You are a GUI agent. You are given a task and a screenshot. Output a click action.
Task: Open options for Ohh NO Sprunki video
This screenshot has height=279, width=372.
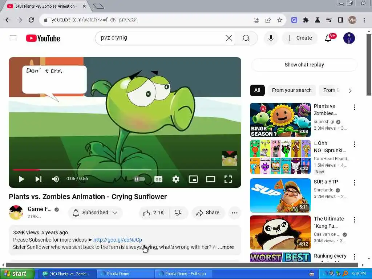[355, 144]
